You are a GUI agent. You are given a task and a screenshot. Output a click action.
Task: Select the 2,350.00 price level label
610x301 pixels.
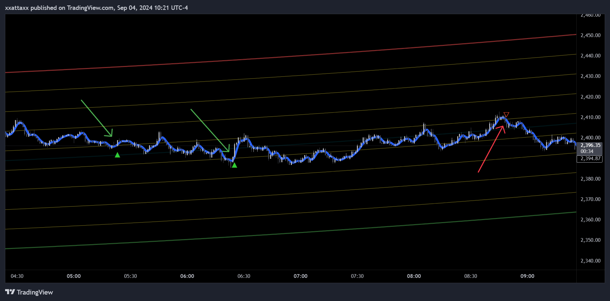pos(591,240)
